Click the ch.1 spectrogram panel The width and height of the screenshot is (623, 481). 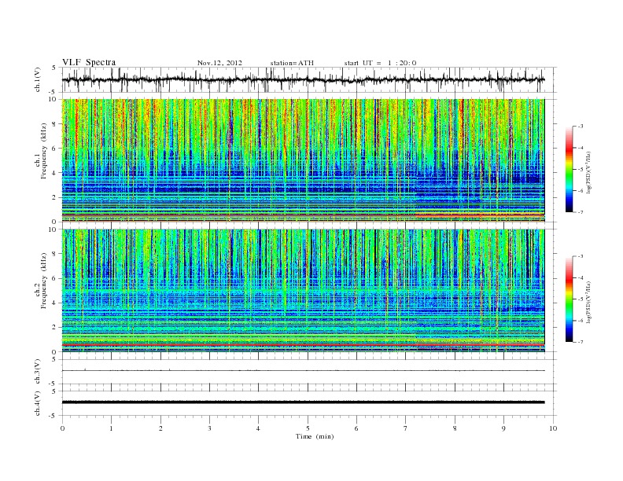[x=303, y=160]
